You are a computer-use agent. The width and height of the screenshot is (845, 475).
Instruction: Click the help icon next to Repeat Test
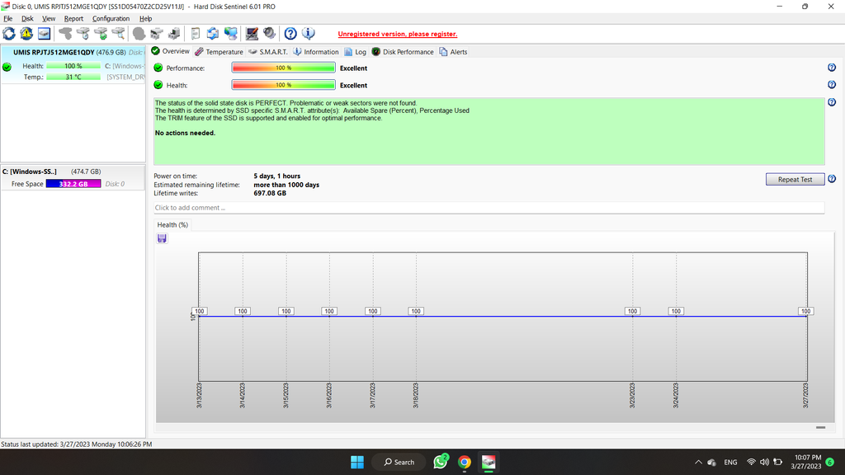[x=832, y=179]
